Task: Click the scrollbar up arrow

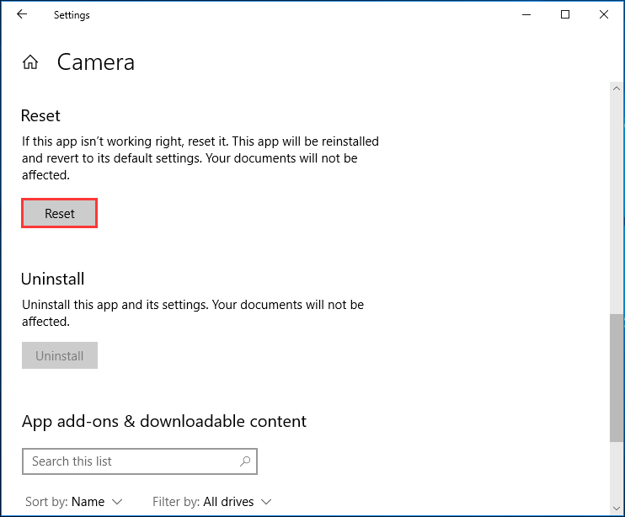Action: tap(617, 88)
